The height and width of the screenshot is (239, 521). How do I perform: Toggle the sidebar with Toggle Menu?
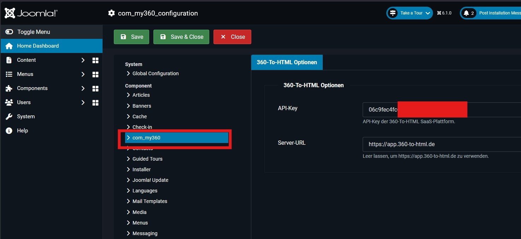pyautogui.click(x=51, y=32)
